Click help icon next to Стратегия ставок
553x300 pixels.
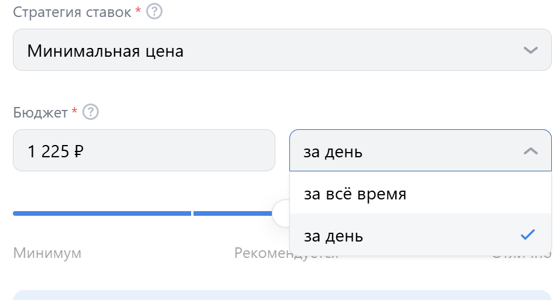154,12
